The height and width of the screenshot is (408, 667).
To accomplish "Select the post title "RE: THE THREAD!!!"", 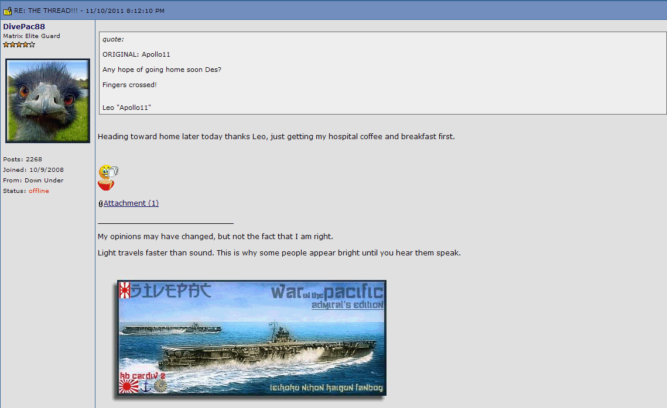I will coord(46,11).
